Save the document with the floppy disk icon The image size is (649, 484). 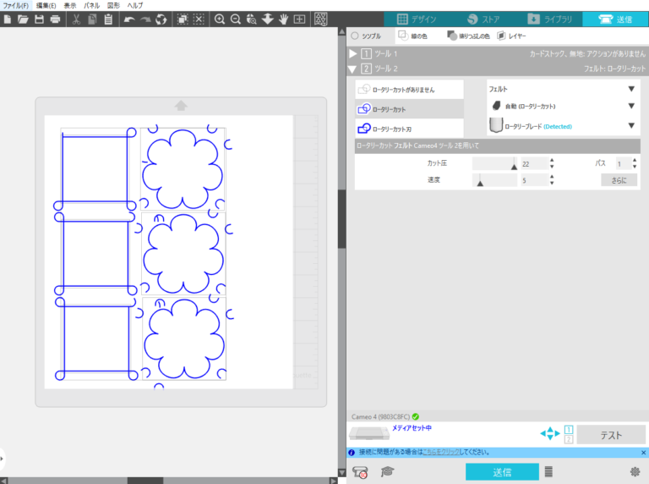pos(40,19)
